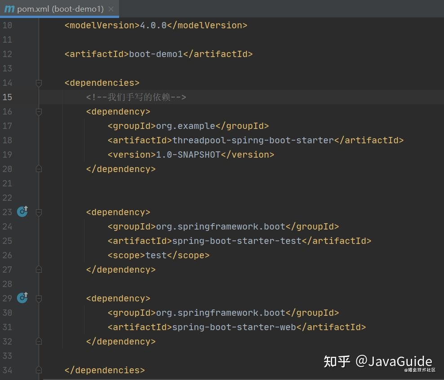Click line number 15 in the gutter
The height and width of the screenshot is (380, 444).
[x=7, y=97]
